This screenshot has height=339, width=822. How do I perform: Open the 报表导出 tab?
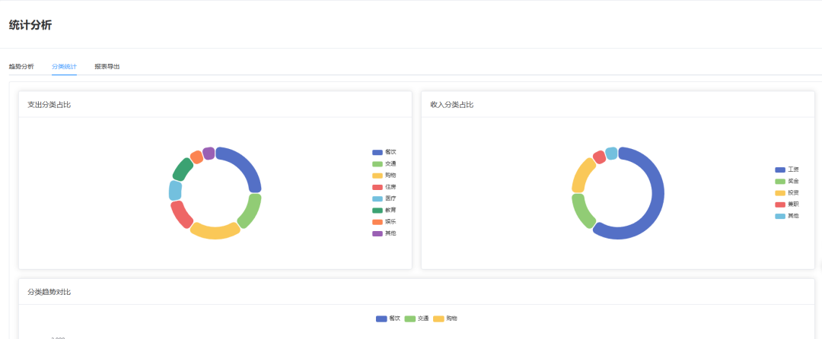click(107, 66)
